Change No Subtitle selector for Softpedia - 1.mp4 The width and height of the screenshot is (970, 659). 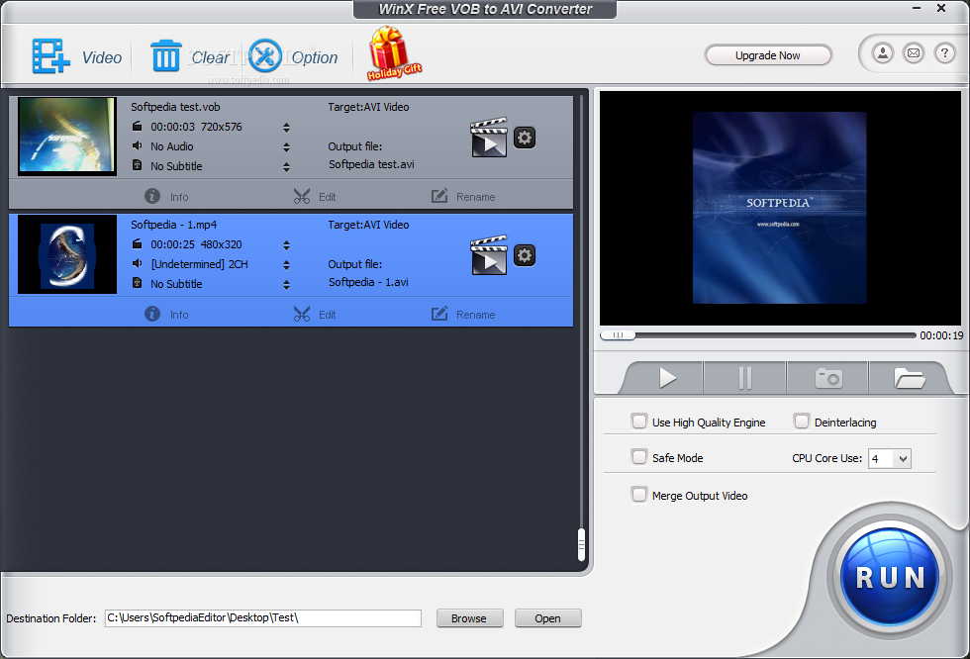(286, 285)
